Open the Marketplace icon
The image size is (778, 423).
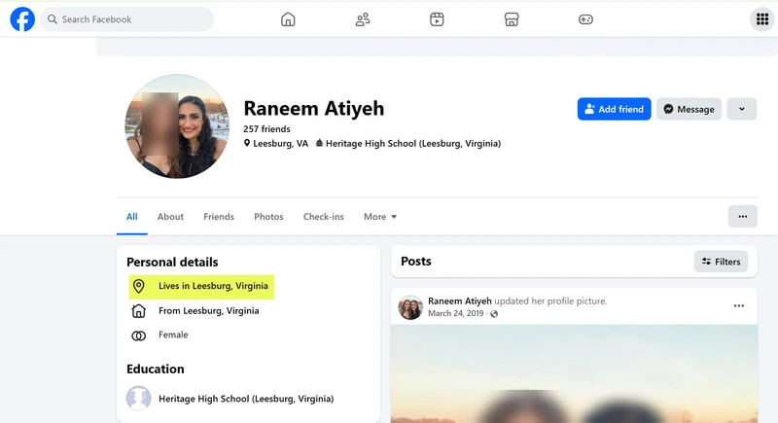click(512, 19)
